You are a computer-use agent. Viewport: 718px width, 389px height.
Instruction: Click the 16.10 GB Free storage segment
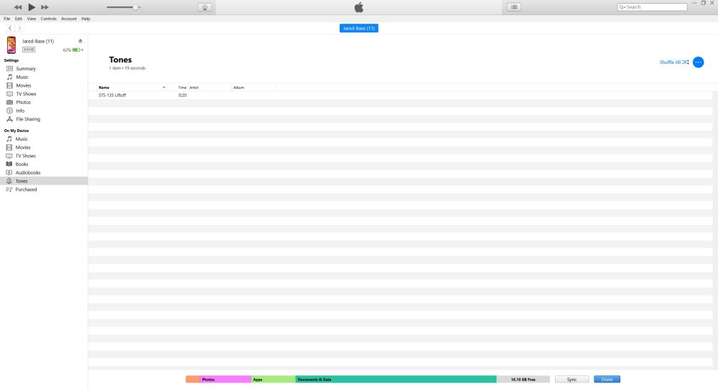tap(523, 380)
